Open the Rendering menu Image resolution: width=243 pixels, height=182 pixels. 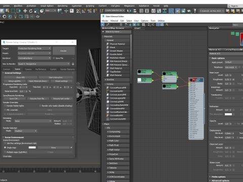(62, 6)
